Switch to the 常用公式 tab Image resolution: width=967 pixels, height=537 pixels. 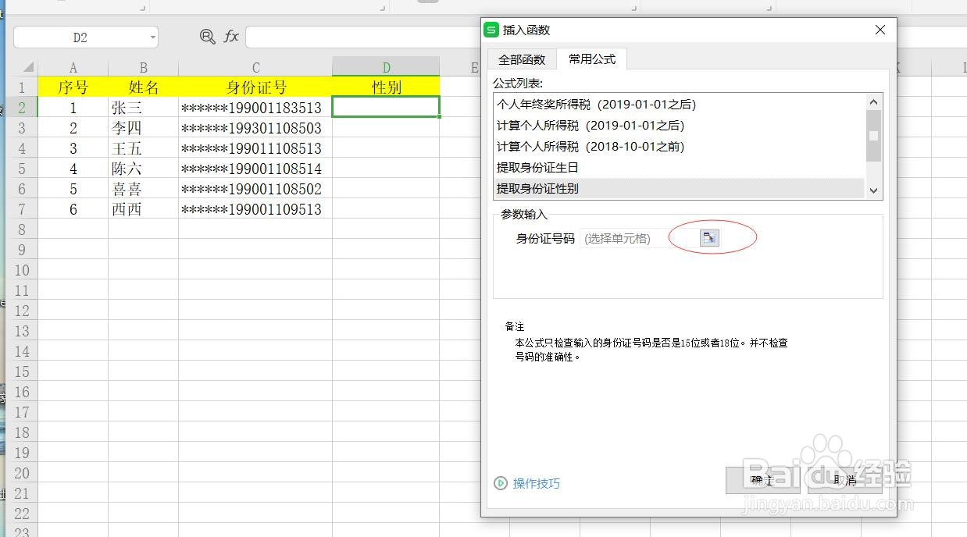point(592,59)
